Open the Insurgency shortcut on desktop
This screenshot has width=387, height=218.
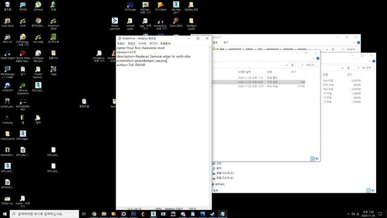click(99, 56)
